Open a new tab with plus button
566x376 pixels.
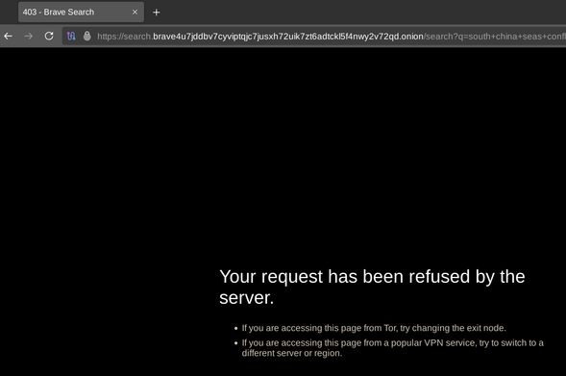157,13
